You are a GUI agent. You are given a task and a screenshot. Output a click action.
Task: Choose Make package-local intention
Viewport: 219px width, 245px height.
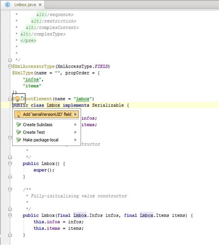click(47, 140)
